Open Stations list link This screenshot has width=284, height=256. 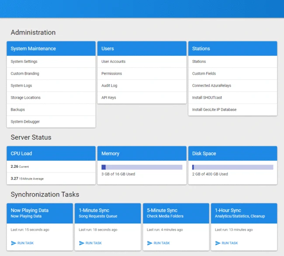coord(233,62)
